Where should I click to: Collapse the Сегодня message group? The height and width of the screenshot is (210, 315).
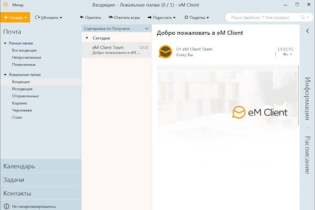tap(87, 38)
